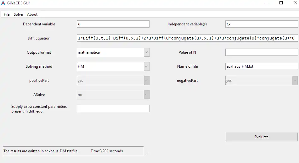Open the Solve menu
This screenshot has height=163, width=299.
pyautogui.click(x=18, y=14)
